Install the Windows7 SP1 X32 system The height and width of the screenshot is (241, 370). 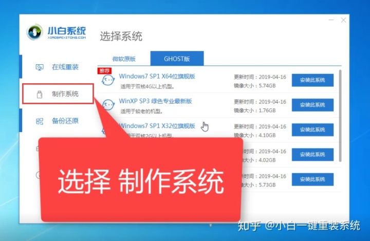312,129
